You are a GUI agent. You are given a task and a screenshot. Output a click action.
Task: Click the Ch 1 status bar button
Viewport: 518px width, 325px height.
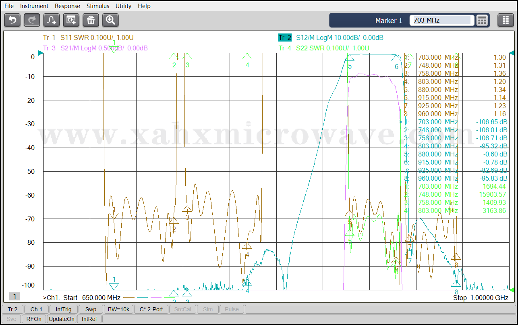coord(36,309)
